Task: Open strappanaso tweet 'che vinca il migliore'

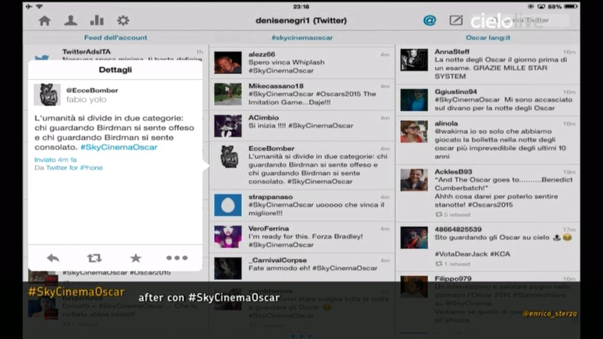Action: (x=302, y=205)
